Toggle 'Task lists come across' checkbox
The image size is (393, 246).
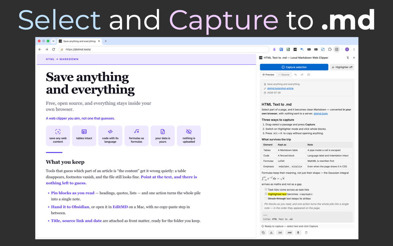tap(266, 190)
